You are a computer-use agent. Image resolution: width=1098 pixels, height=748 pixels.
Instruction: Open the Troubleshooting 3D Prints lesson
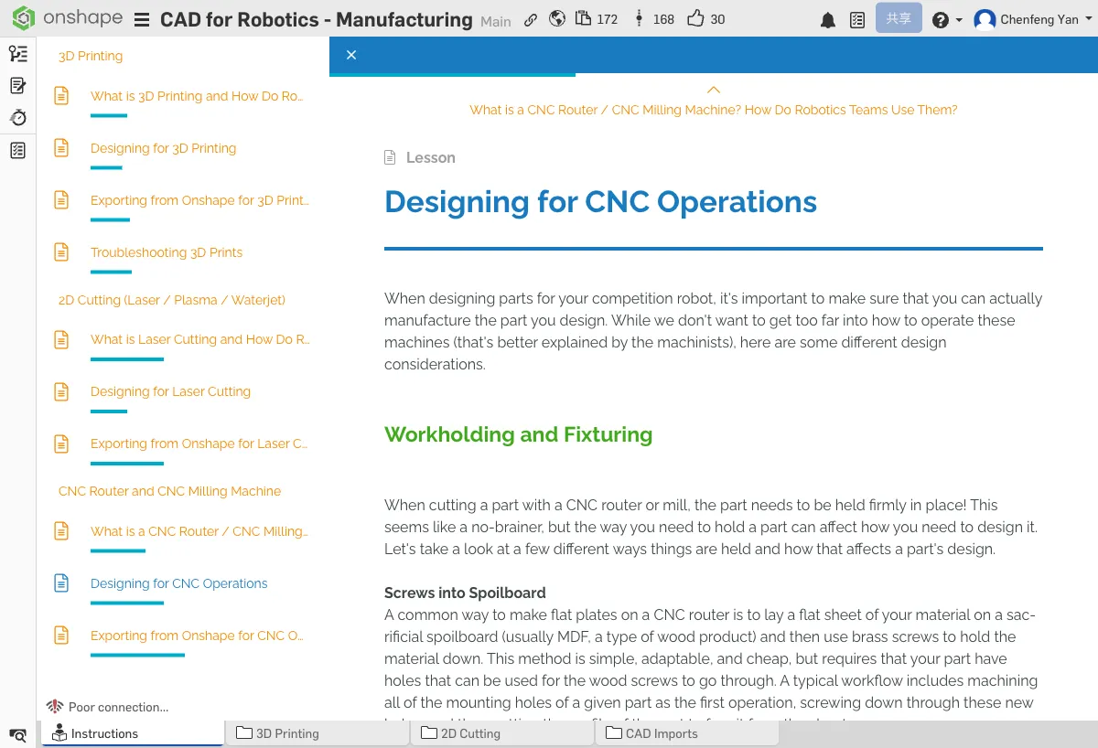(167, 252)
